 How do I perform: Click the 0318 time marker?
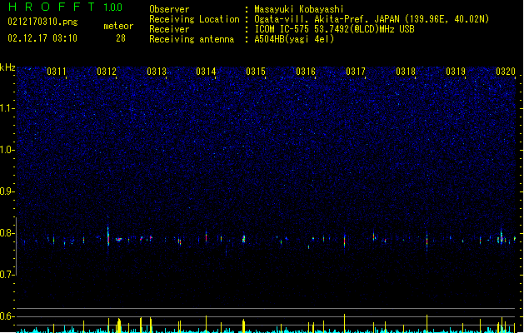406,72
